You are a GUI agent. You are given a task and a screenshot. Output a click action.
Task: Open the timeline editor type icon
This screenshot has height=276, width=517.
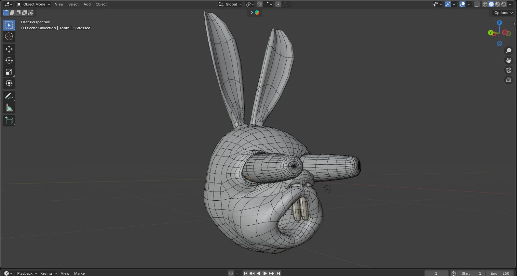point(8,273)
